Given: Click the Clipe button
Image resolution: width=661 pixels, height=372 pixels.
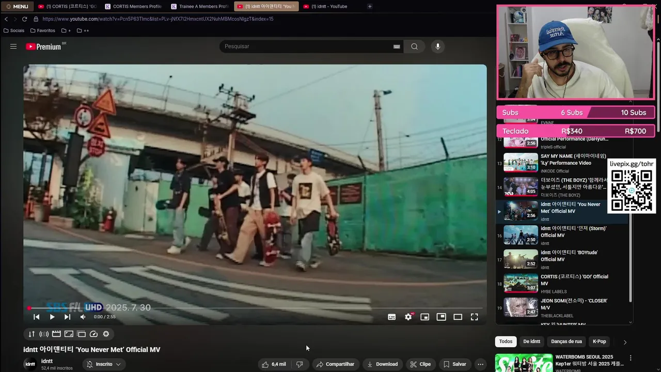Looking at the screenshot, I should 420,364.
